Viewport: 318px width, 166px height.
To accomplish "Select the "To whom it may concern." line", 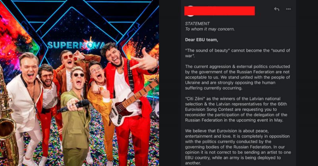I will (210, 29).
